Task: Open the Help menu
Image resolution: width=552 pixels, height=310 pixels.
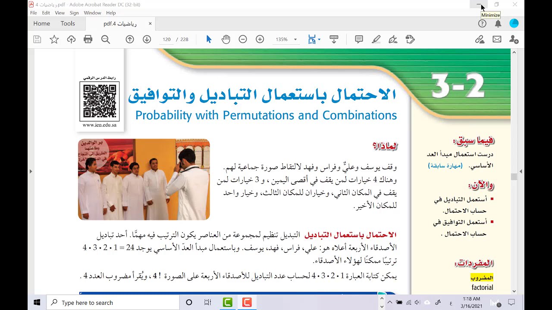Action: [x=111, y=13]
